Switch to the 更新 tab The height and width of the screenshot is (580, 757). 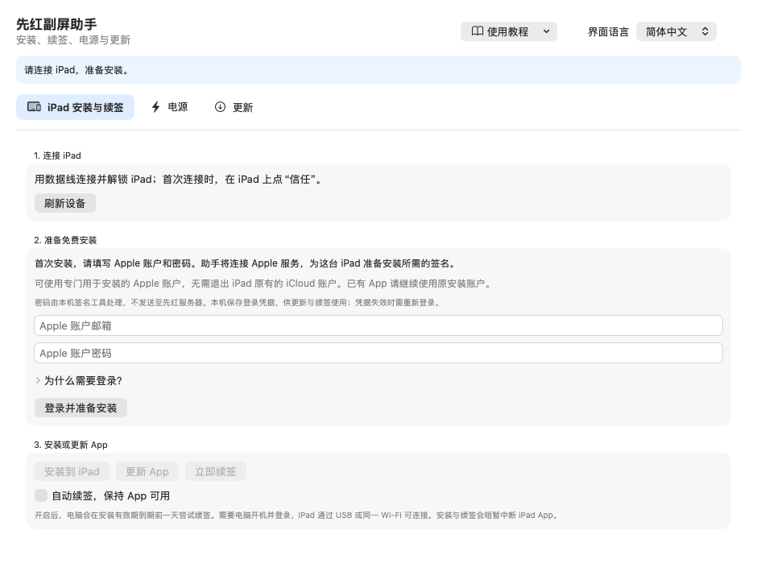point(234,107)
